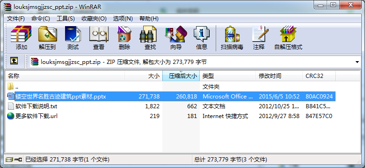Image resolution: width=365 pixels, height=168 pixels.
Task: Click the 删除 (Delete) toolbar icon
Action: [x=124, y=34]
